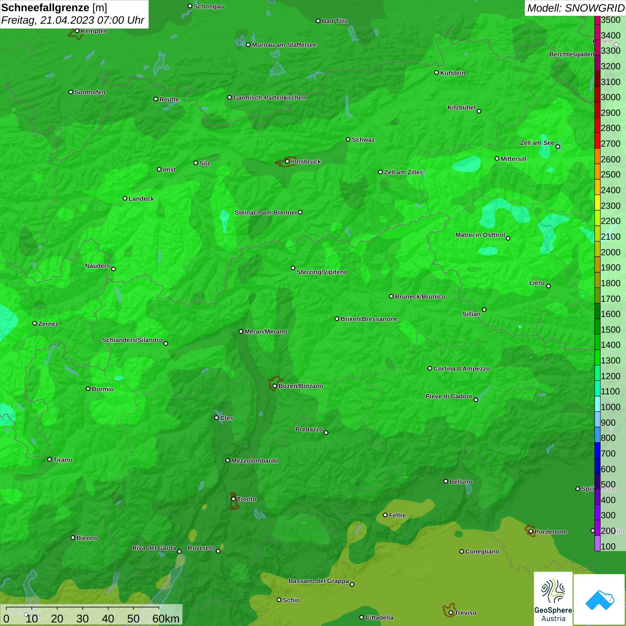Screen dimensions: 626x626
Task: Click the 'Matrei in Osttirol' label
Action: (480, 235)
